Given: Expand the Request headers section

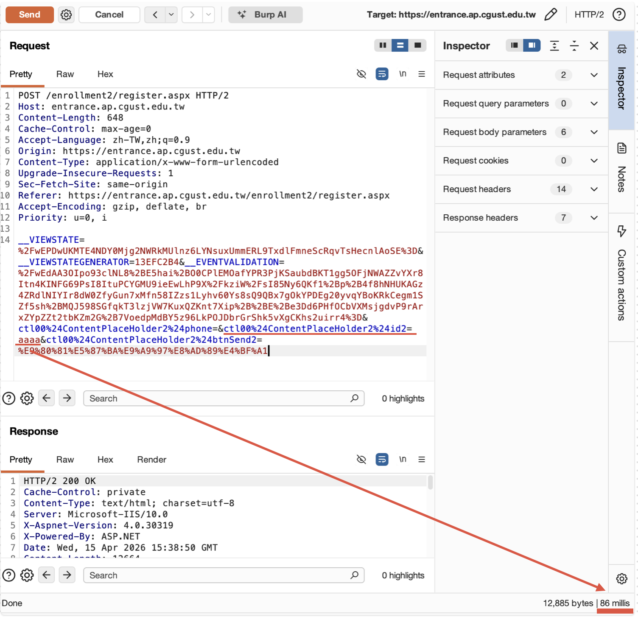Looking at the screenshot, I should 521,189.
